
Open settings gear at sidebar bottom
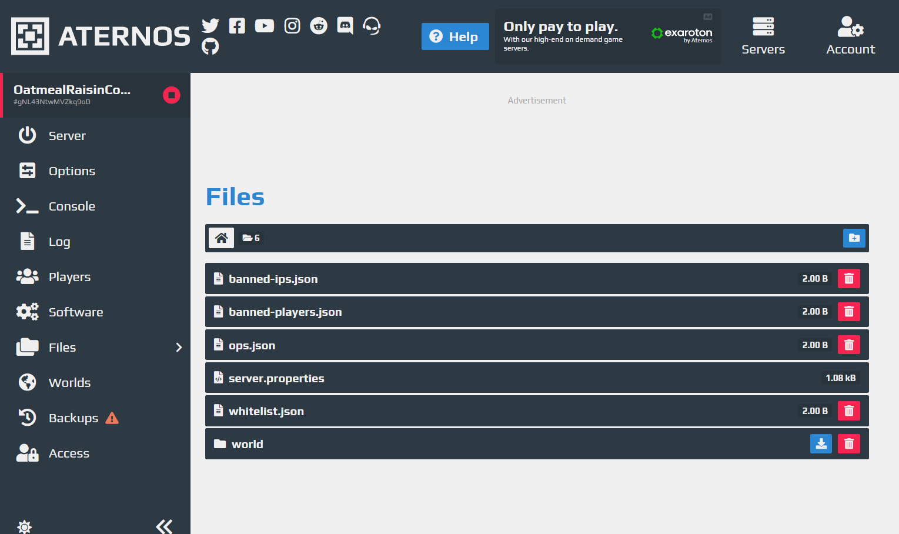tap(24, 526)
